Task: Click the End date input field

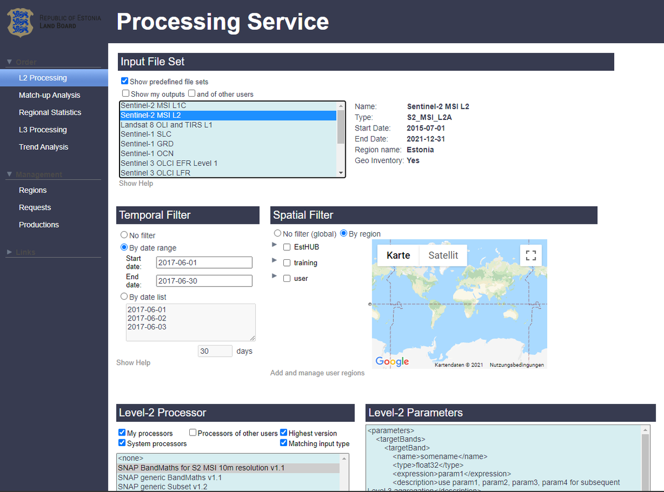Action: pyautogui.click(x=204, y=281)
